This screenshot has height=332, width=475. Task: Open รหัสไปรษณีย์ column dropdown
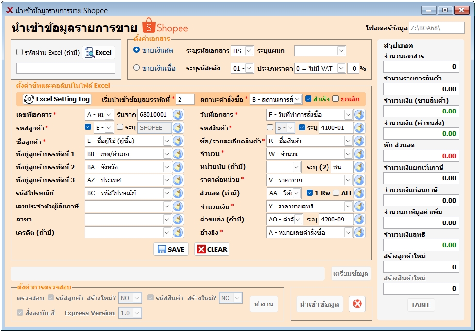(x=166, y=193)
